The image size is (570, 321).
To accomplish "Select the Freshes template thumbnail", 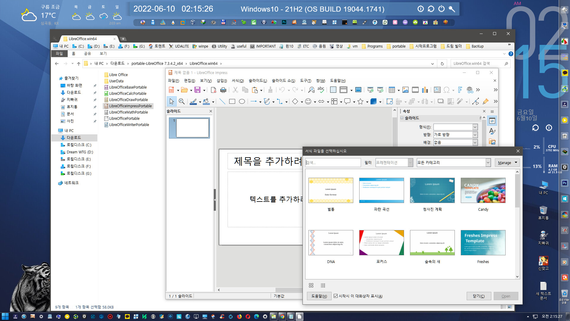I will pyautogui.click(x=483, y=243).
